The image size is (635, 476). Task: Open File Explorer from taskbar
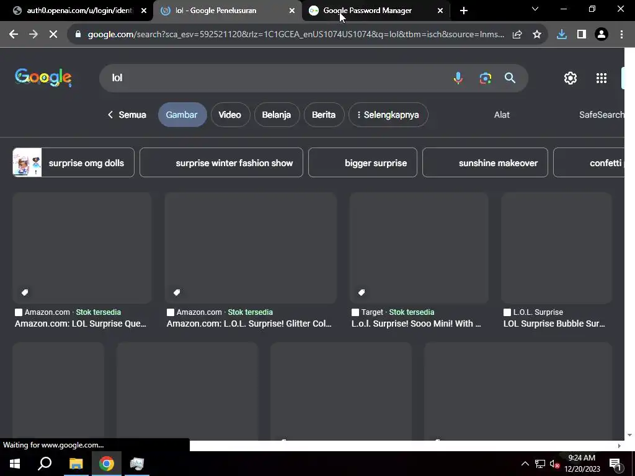click(x=76, y=464)
